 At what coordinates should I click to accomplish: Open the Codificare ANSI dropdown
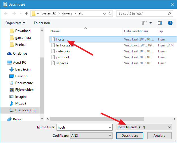(x=91, y=136)
